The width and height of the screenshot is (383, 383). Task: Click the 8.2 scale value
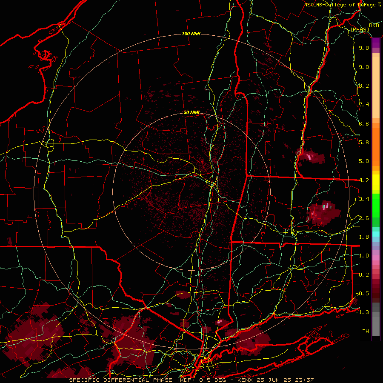point(364,86)
